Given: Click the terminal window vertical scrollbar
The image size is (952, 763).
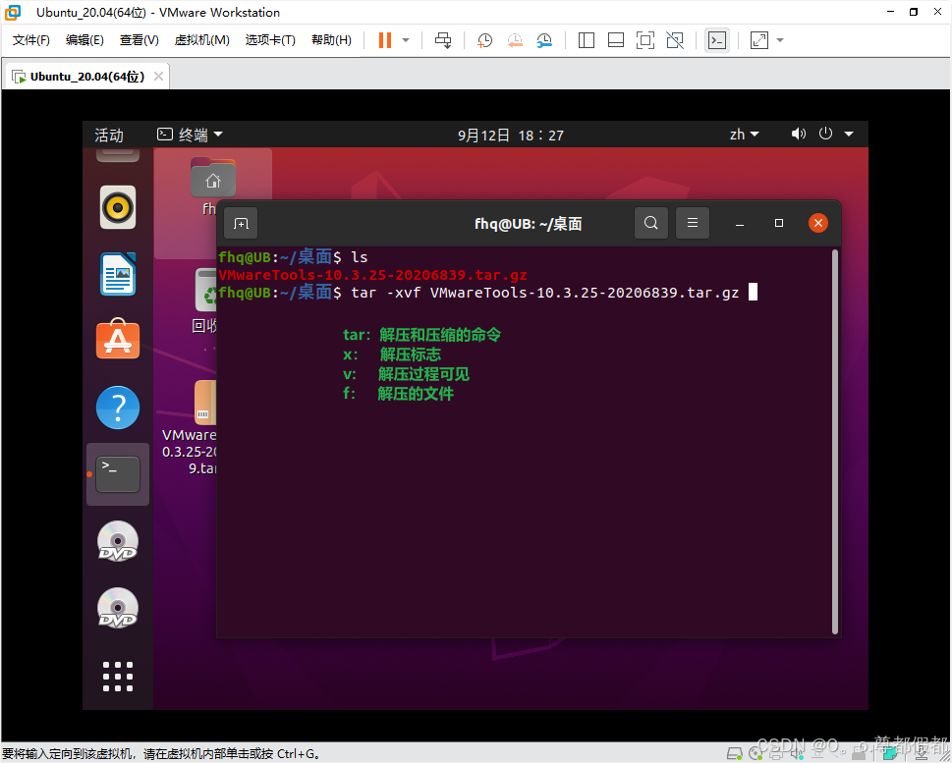Looking at the screenshot, I should 835,442.
